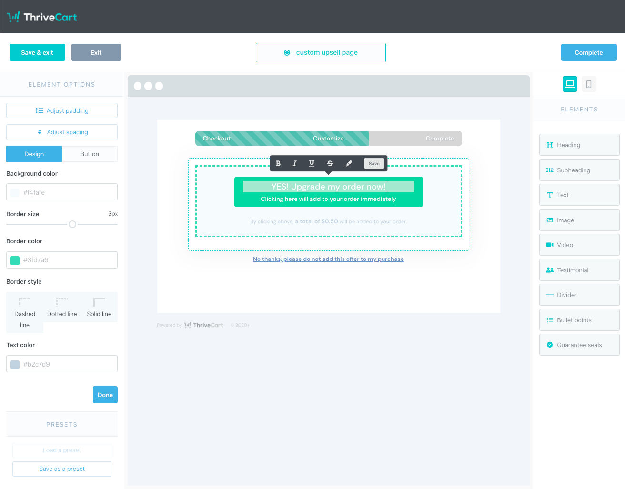
Task: Click Save as a preset
Action: coord(62,469)
